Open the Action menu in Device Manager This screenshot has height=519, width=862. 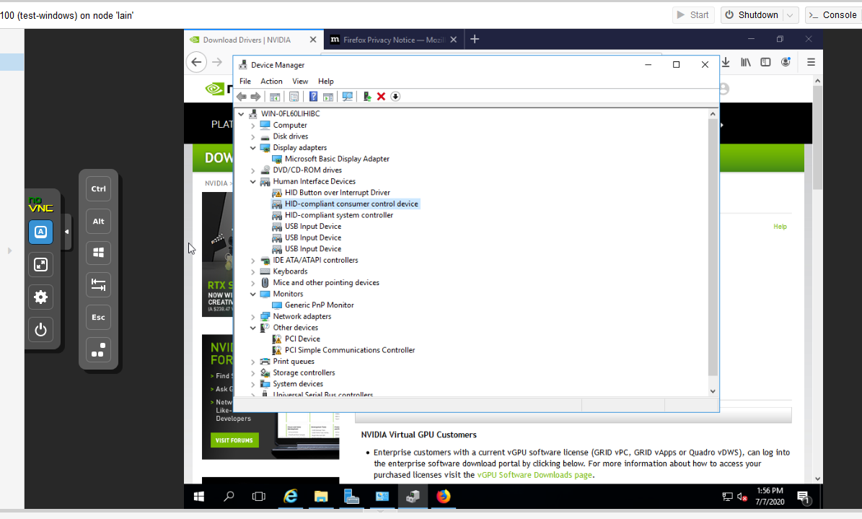pos(271,81)
